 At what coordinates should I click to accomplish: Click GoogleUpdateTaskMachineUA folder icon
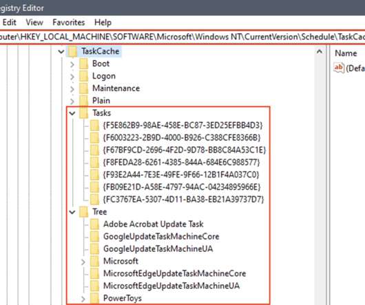coord(94,249)
